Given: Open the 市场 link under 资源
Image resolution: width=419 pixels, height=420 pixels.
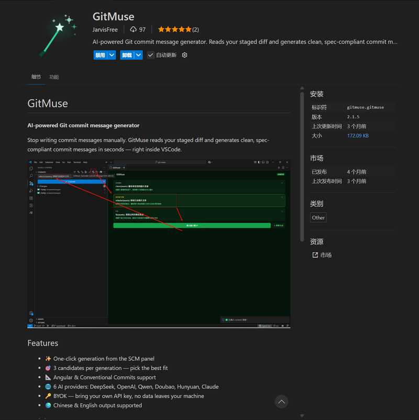Looking at the screenshot, I should [326, 255].
